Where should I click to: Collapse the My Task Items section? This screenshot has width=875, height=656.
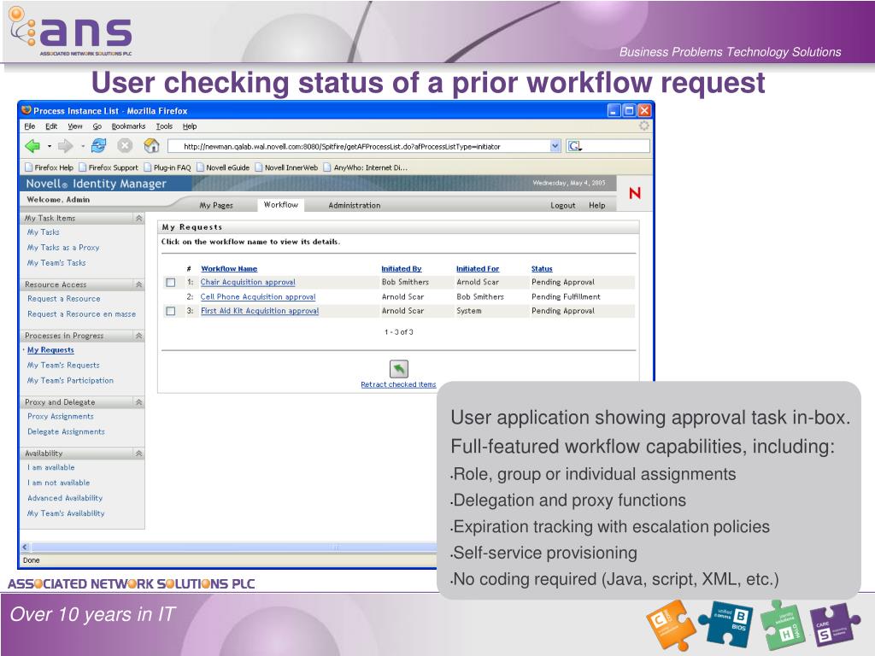tap(139, 218)
